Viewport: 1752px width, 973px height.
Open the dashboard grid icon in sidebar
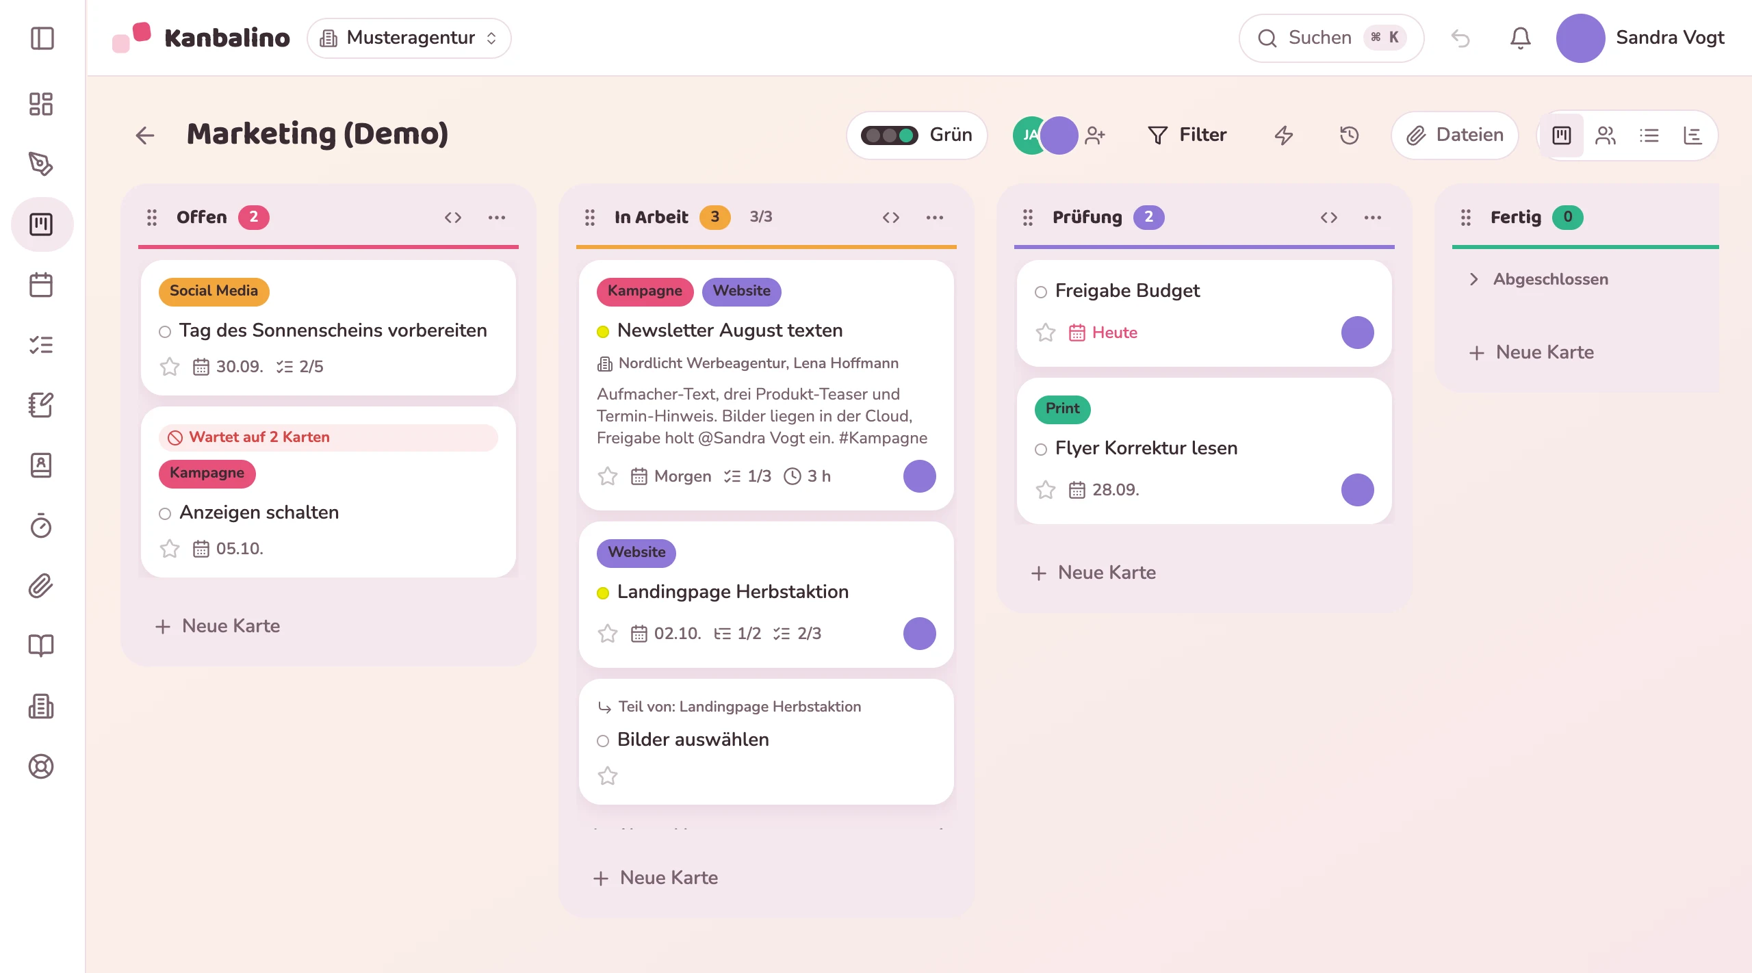(41, 104)
